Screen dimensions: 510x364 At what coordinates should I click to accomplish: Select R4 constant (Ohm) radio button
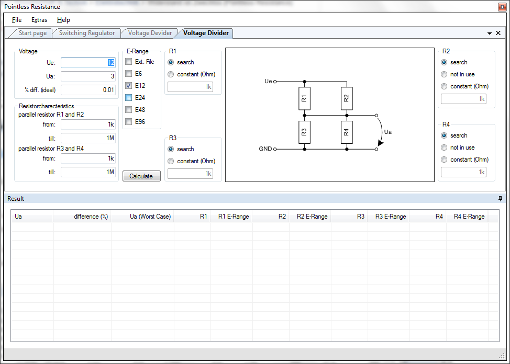(x=444, y=160)
